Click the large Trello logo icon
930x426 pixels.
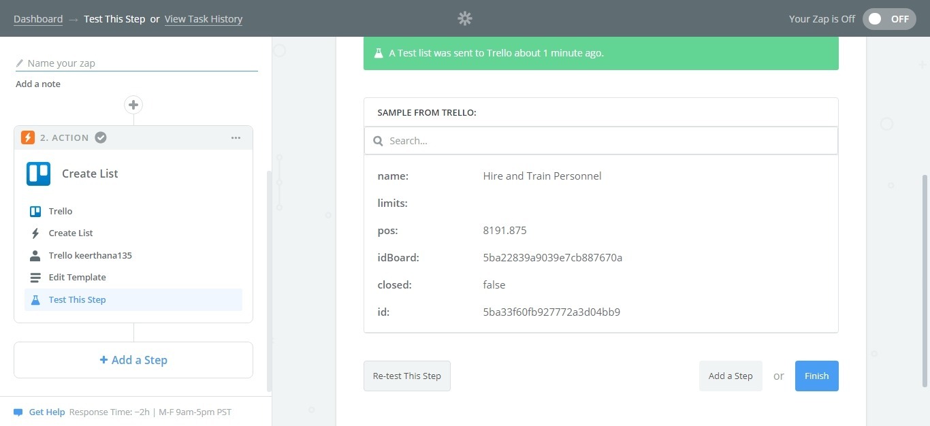39,174
